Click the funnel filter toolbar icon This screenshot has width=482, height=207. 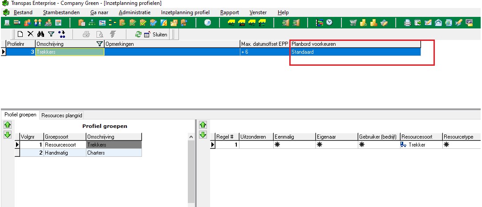coord(51,34)
